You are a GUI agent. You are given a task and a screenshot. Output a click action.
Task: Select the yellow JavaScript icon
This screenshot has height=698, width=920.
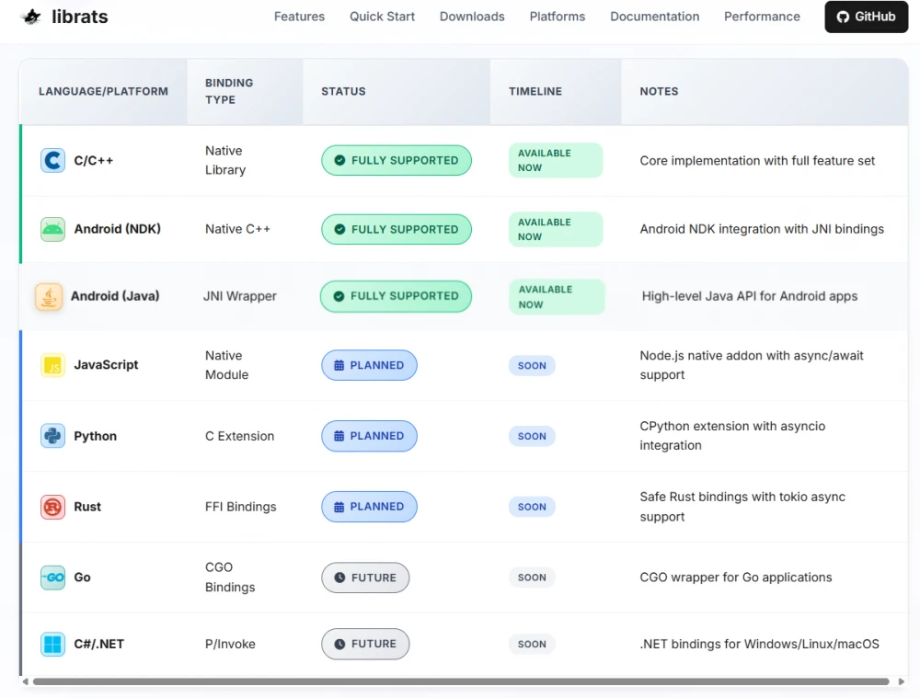(52, 365)
